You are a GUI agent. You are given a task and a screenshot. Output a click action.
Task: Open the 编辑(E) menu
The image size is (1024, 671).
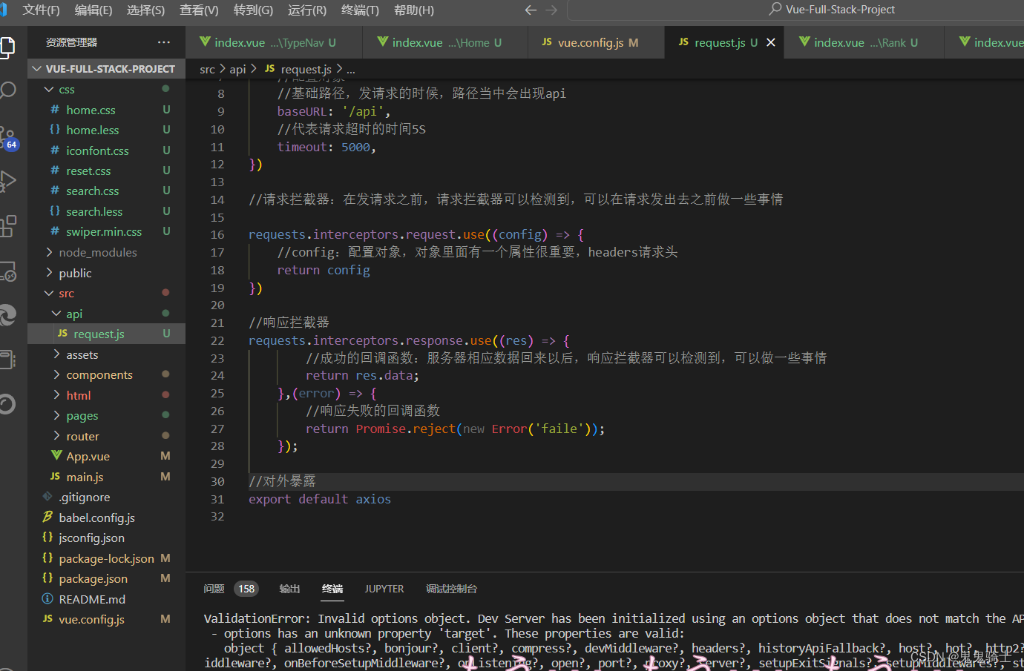point(93,10)
